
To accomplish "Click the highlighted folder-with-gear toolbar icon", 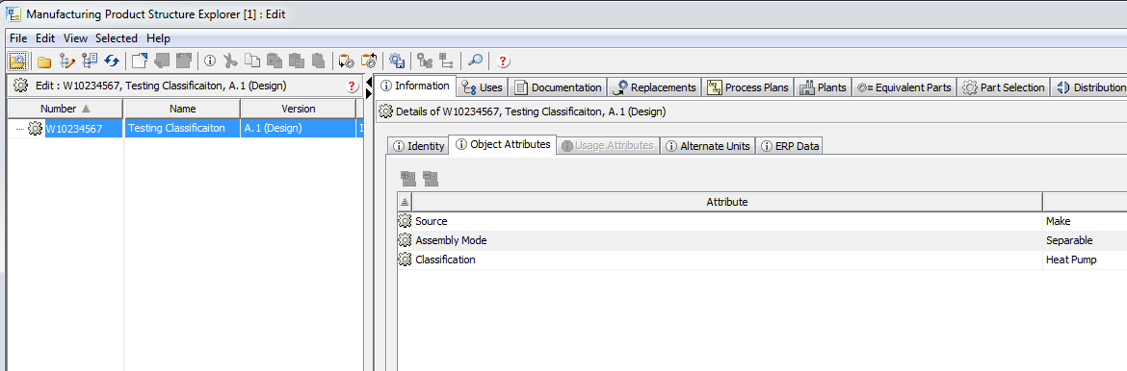I will click(x=18, y=61).
